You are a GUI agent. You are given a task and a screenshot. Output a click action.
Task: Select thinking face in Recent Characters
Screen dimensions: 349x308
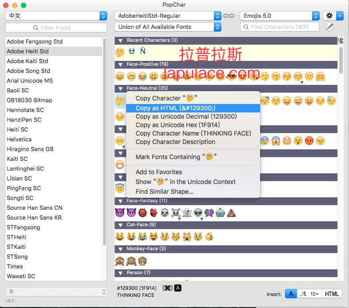(120, 52)
